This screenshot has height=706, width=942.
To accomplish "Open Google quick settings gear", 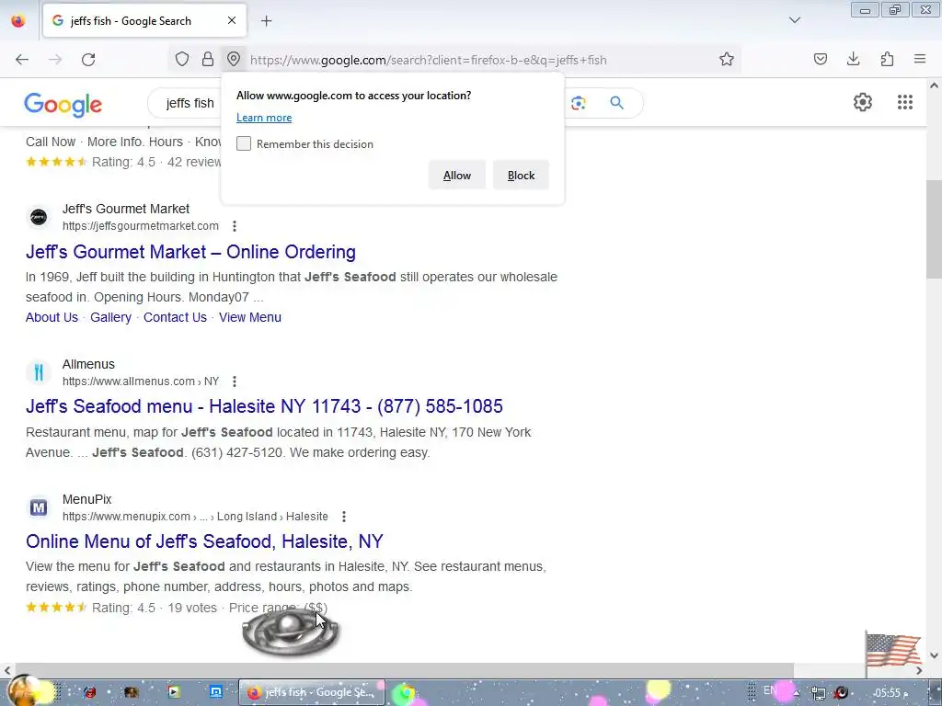I will pyautogui.click(x=863, y=102).
